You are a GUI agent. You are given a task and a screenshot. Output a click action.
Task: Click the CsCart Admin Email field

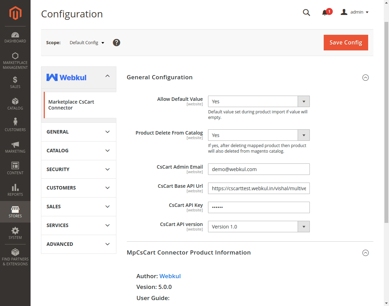[258, 169]
